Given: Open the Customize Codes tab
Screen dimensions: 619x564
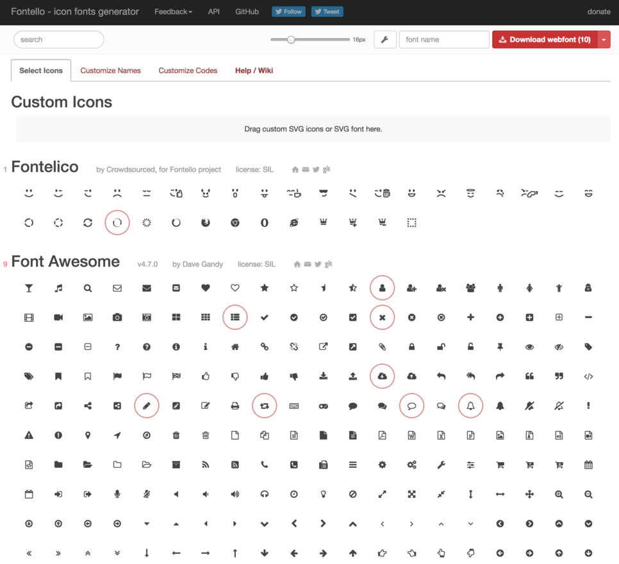Looking at the screenshot, I should (x=188, y=70).
